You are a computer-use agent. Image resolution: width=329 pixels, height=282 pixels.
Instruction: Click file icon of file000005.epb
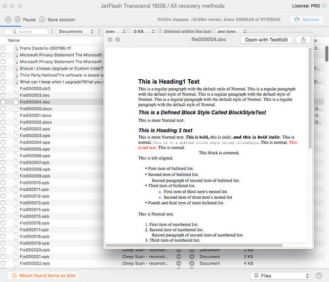click(16, 149)
